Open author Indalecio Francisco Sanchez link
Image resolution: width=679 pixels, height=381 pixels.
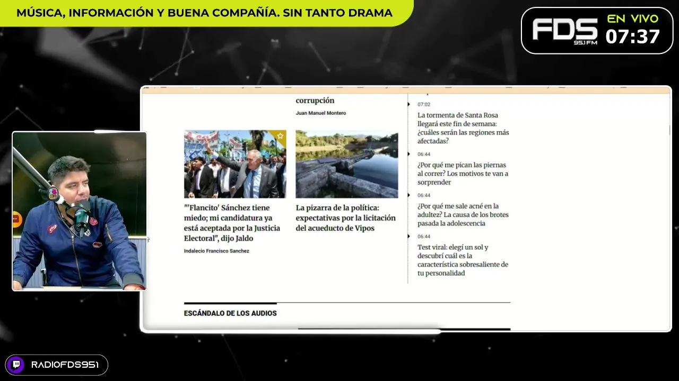[216, 251]
